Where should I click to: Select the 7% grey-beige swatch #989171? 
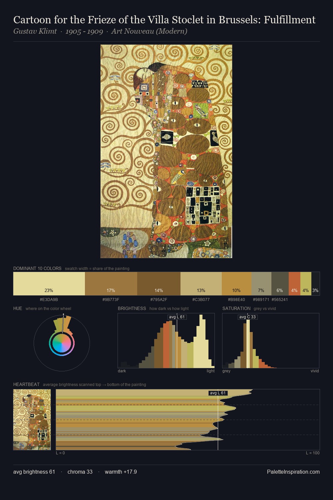(x=261, y=284)
